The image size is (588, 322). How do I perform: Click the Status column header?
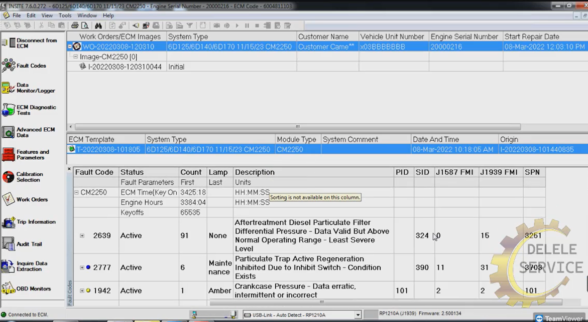[149, 172]
